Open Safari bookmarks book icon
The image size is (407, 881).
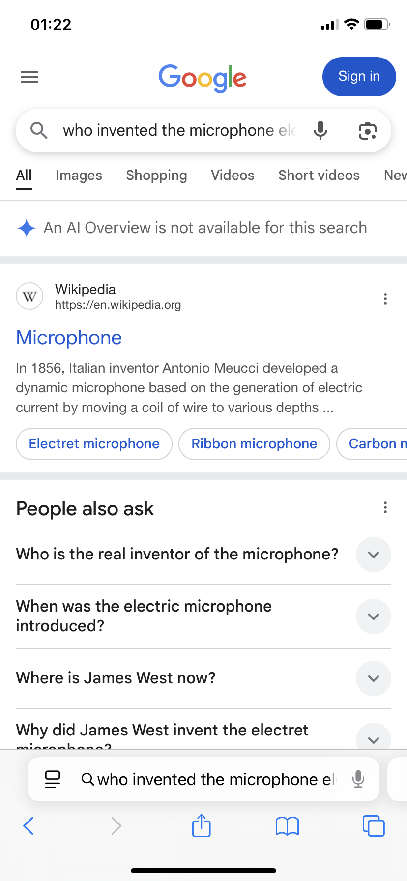point(288,826)
